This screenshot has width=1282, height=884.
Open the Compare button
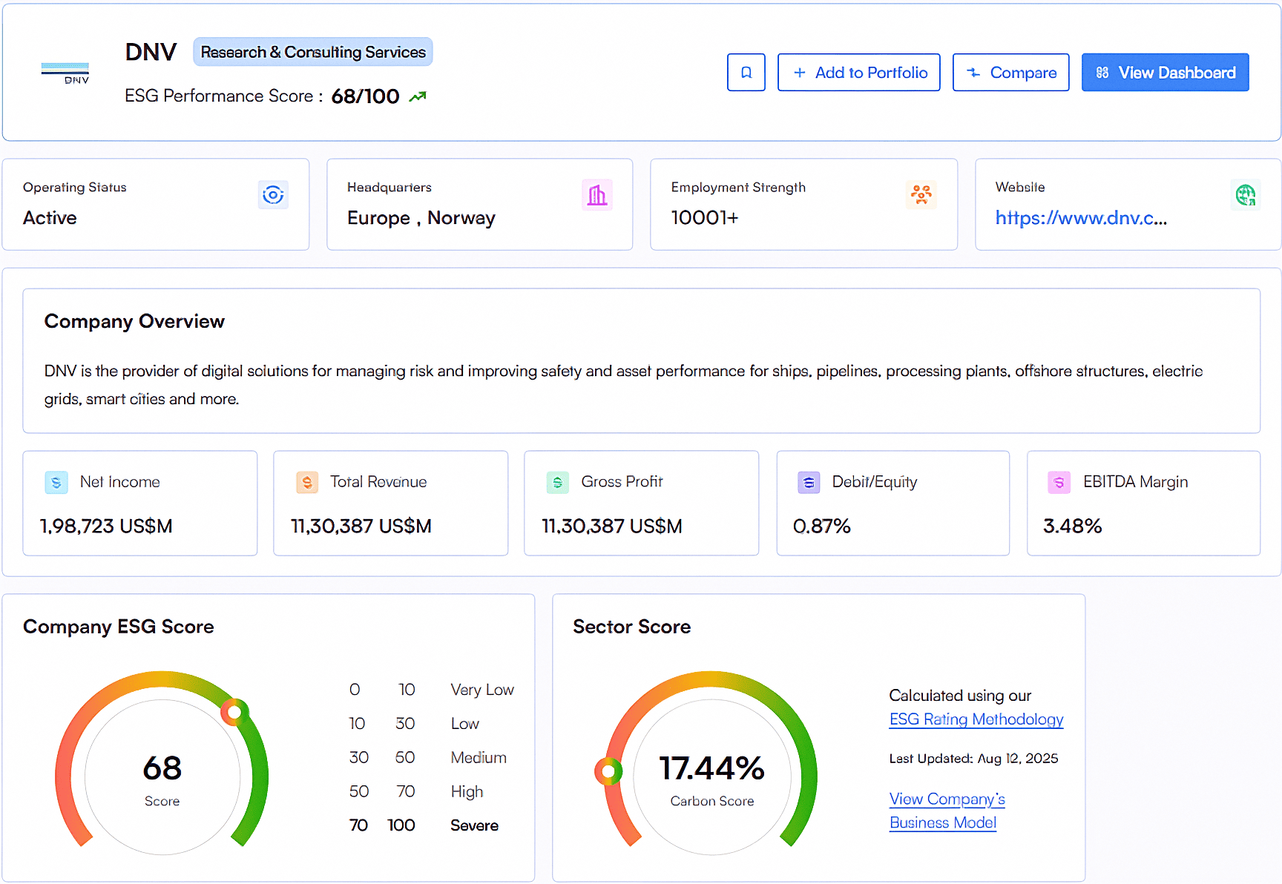(x=1010, y=73)
